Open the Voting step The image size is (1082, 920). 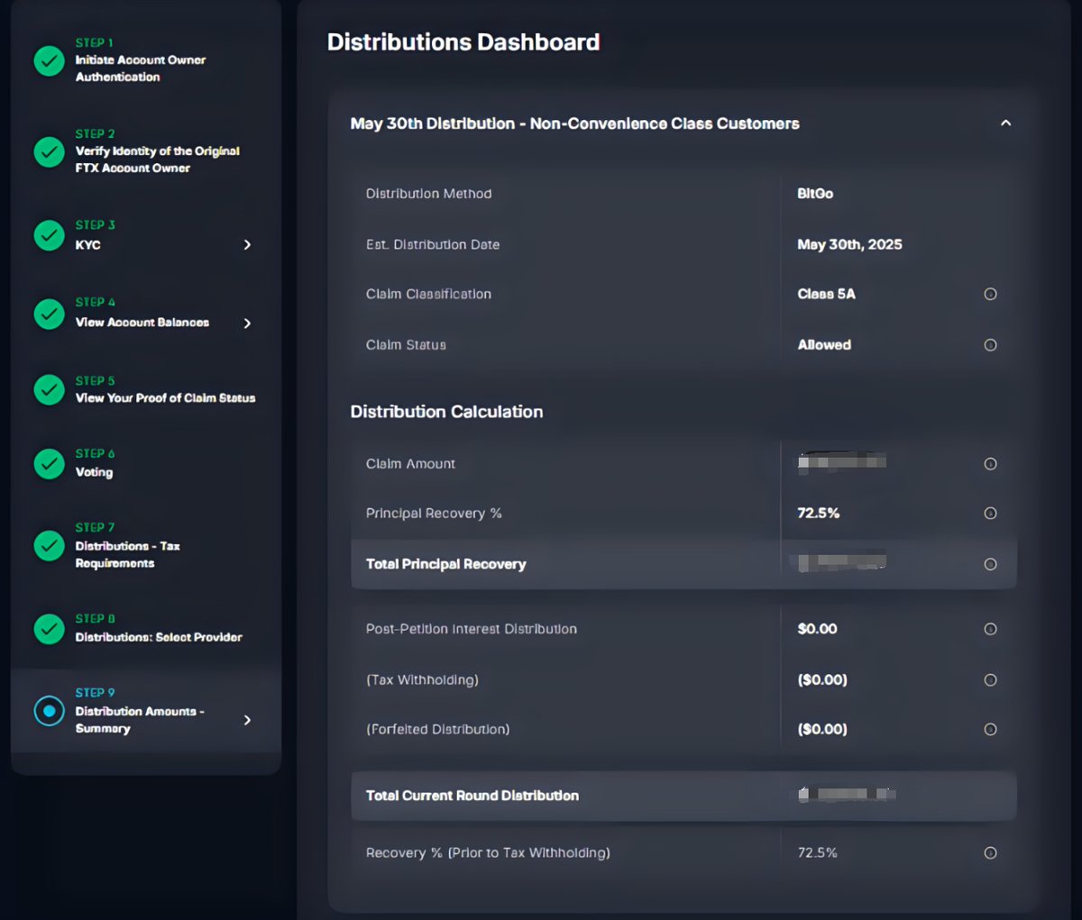[94, 472]
